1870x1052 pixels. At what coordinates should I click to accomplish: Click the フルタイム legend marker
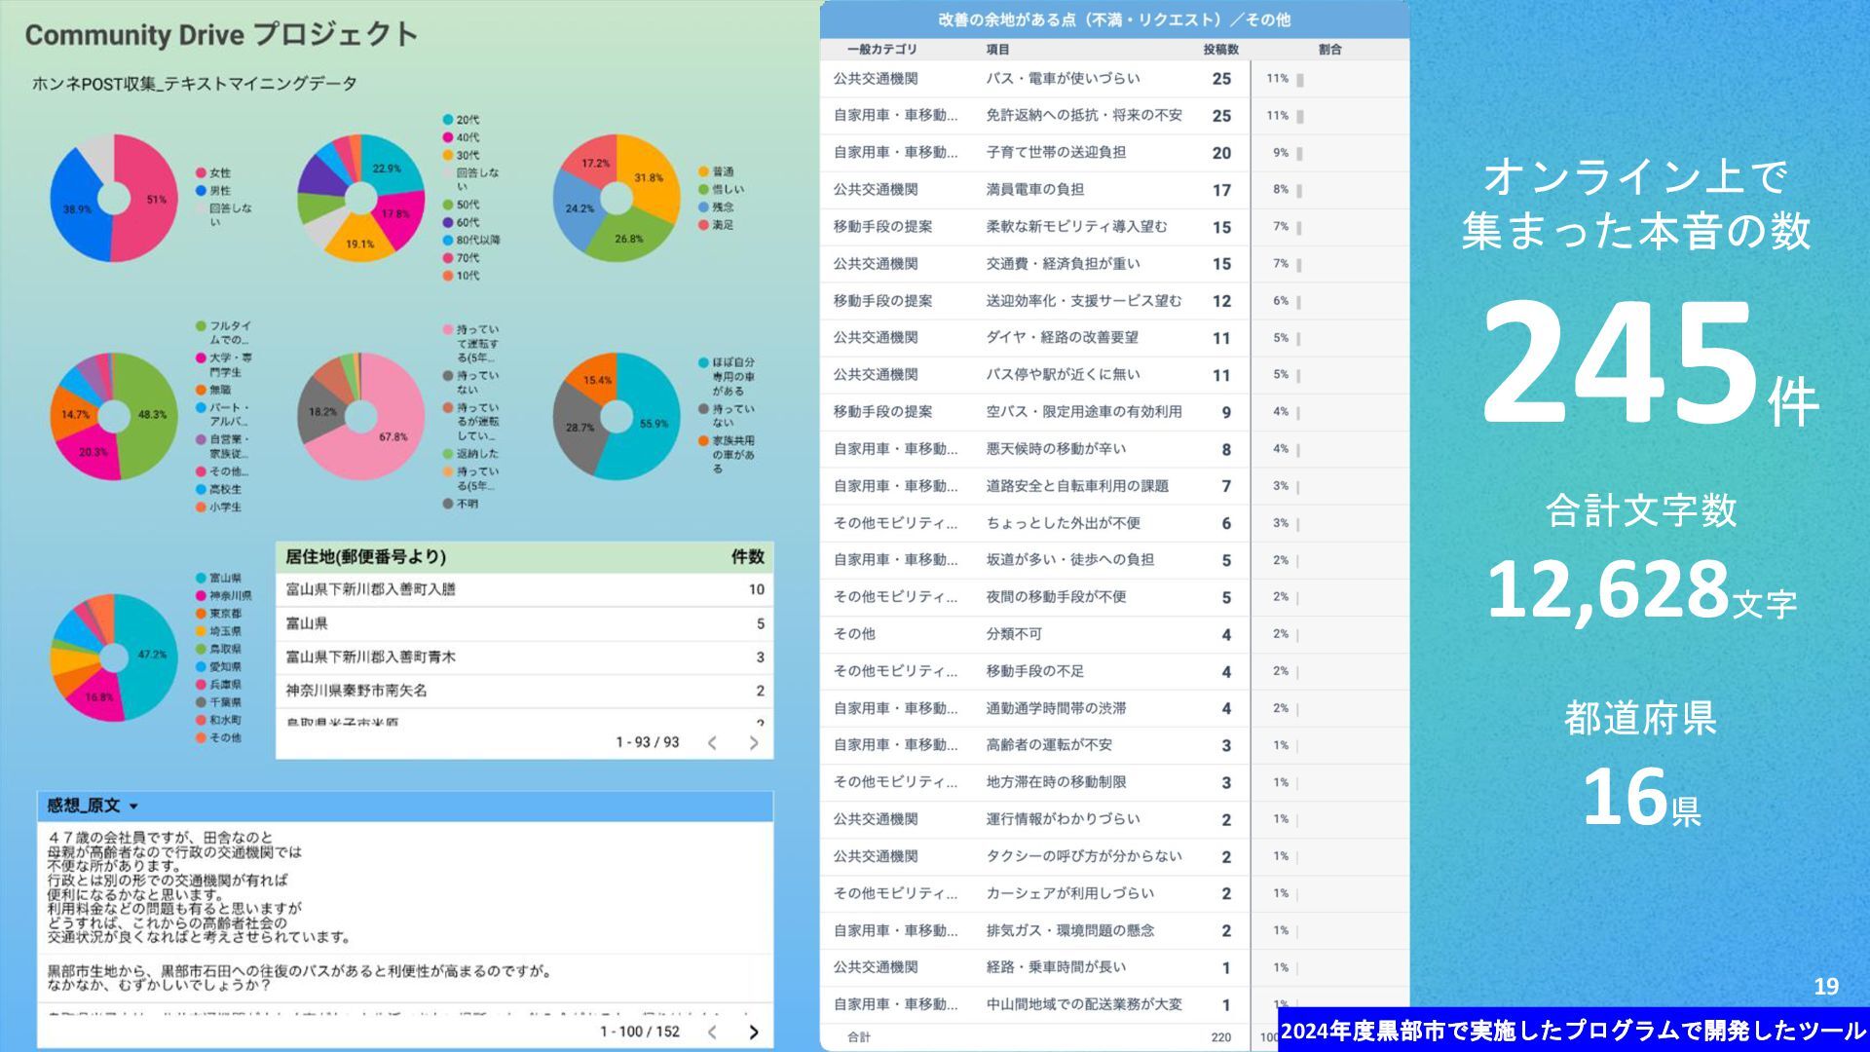click(x=201, y=326)
